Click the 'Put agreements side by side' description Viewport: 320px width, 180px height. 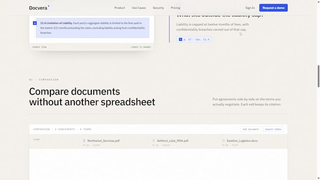[247, 102]
